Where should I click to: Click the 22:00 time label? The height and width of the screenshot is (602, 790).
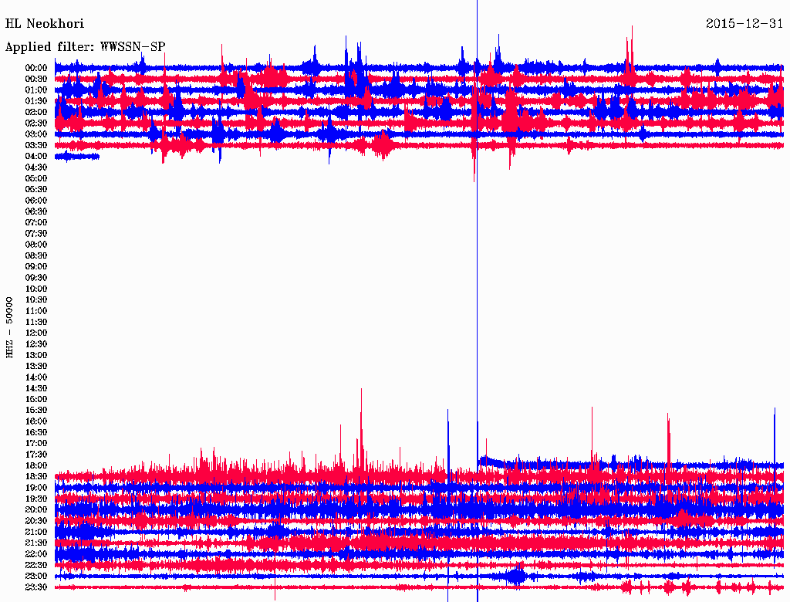pyautogui.click(x=36, y=554)
